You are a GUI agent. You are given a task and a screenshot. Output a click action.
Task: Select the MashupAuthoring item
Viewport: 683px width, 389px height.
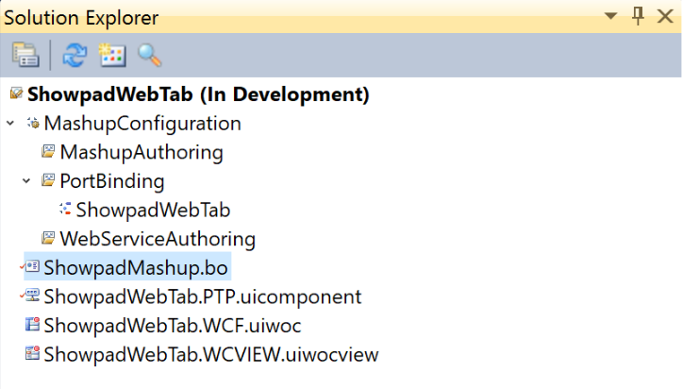click(142, 152)
